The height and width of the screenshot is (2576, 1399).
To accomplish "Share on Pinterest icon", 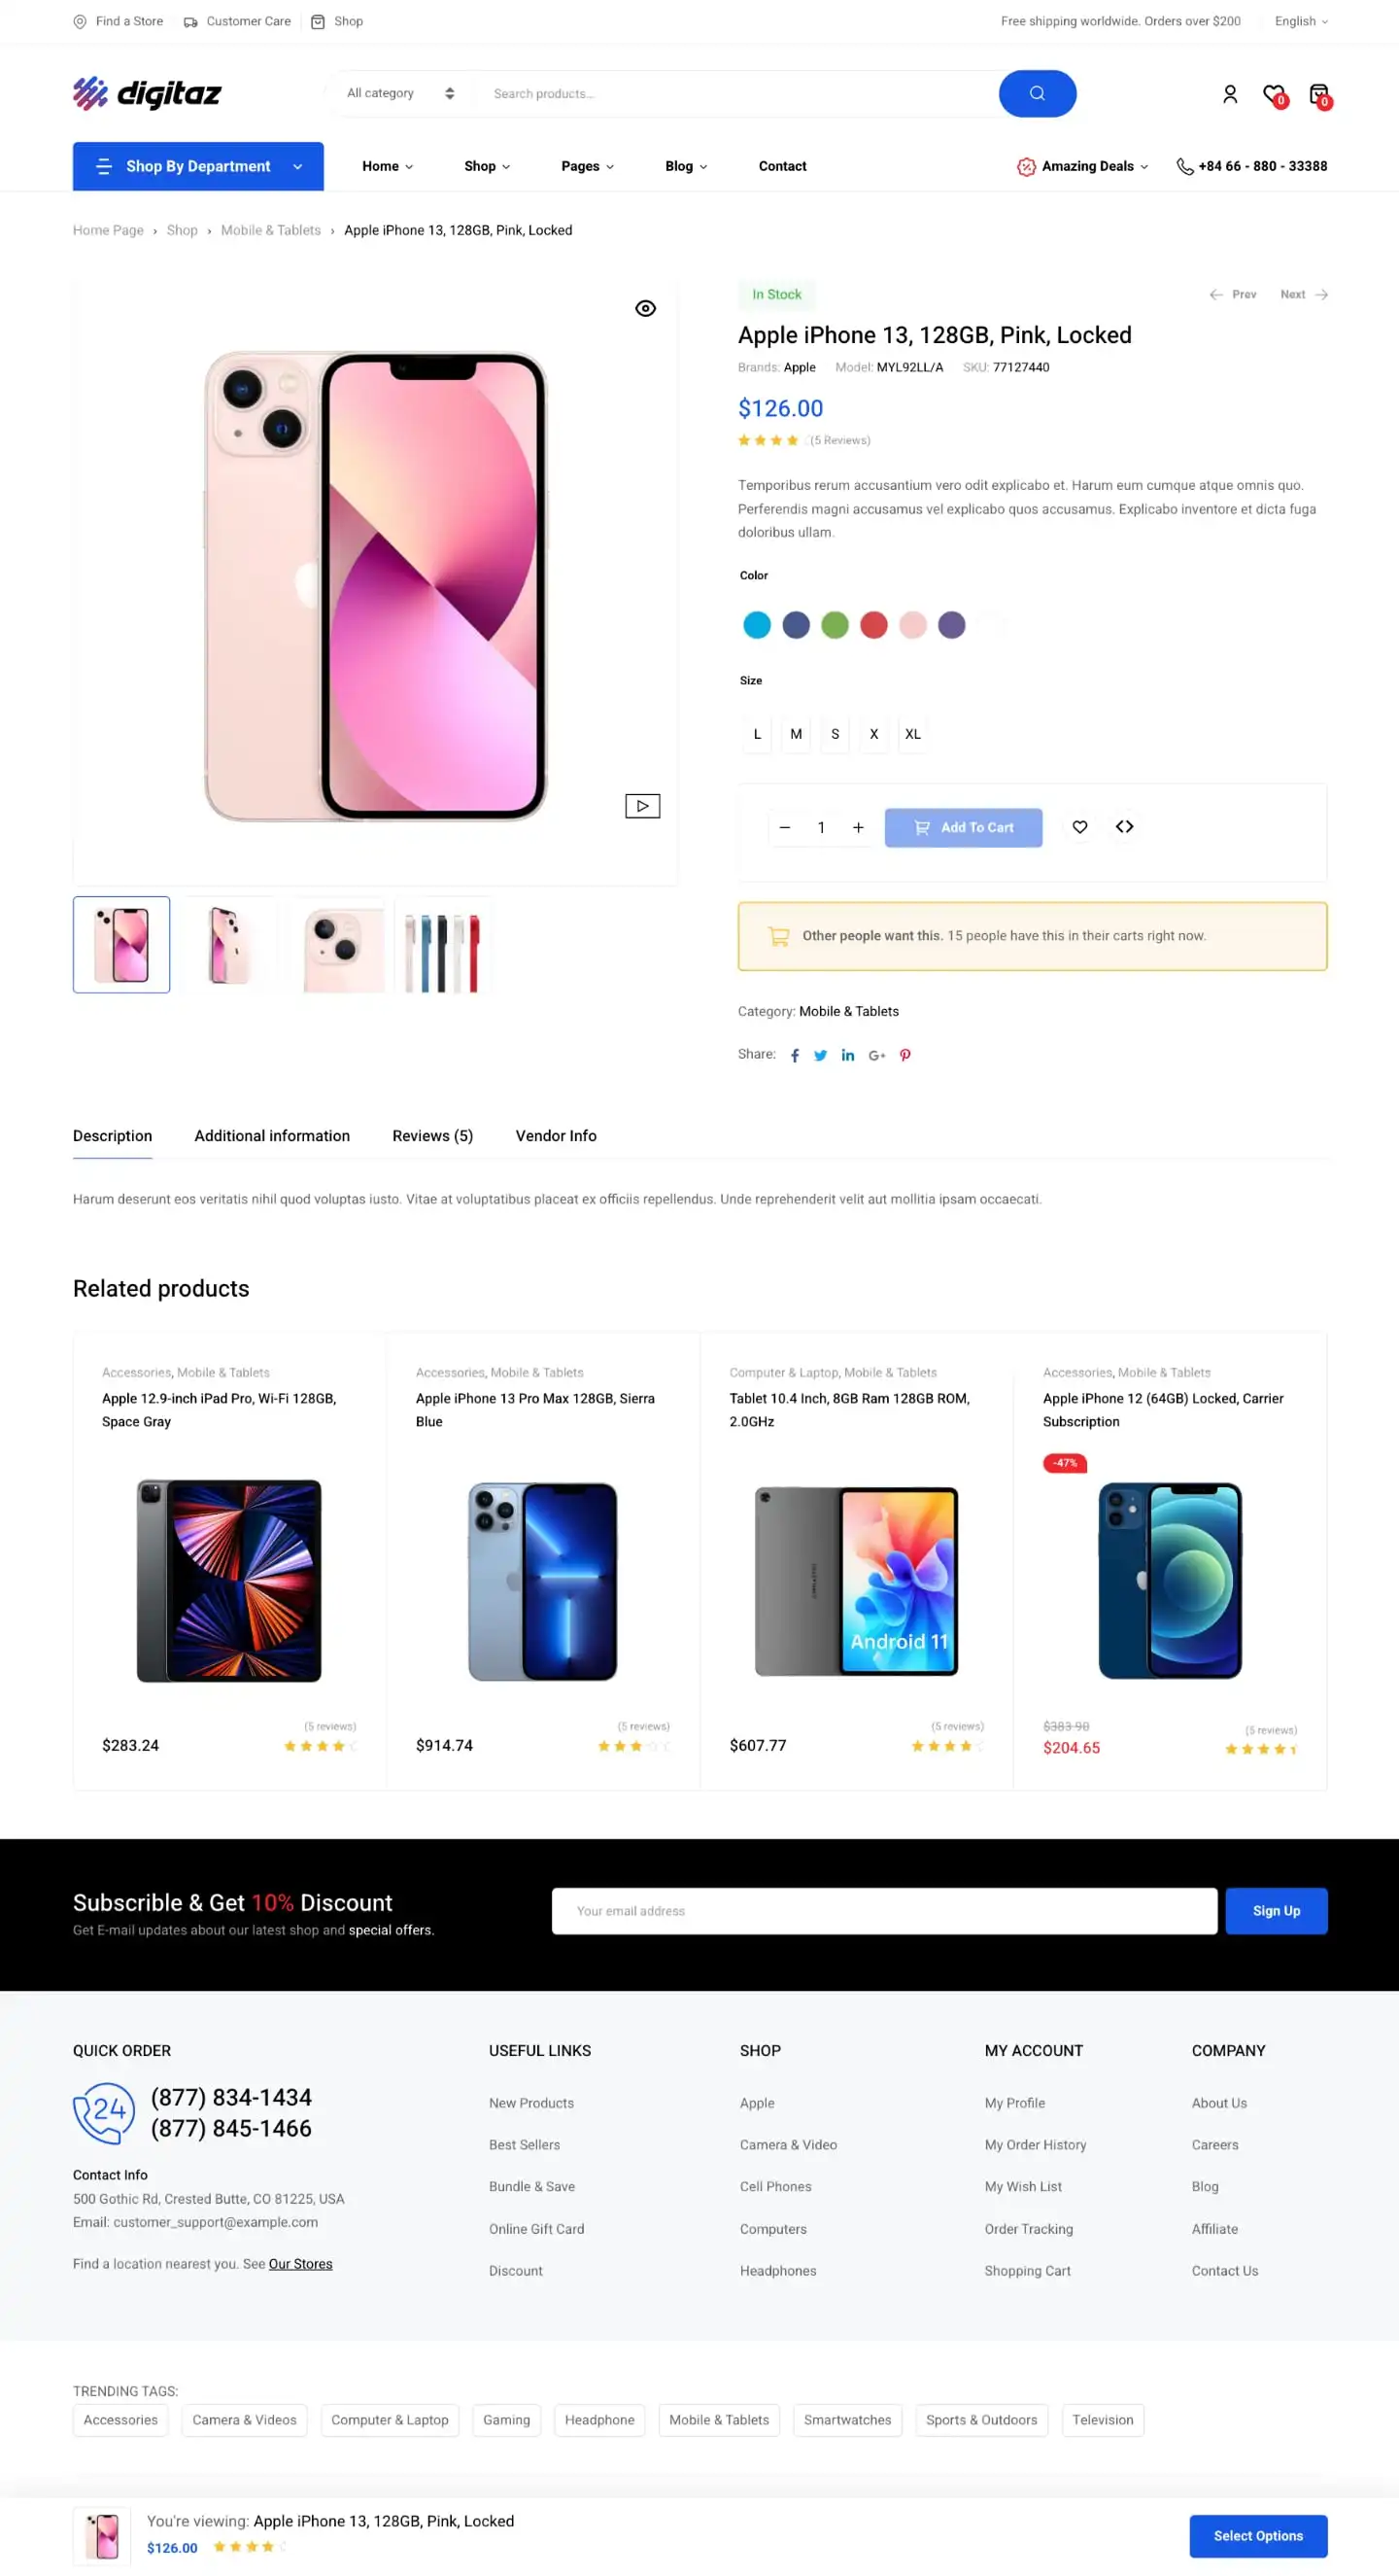I will [905, 1056].
